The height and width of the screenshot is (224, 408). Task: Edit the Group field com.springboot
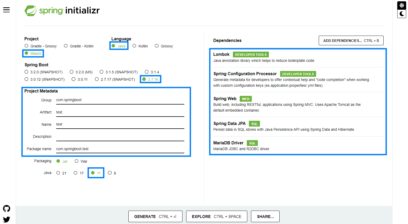(120, 100)
